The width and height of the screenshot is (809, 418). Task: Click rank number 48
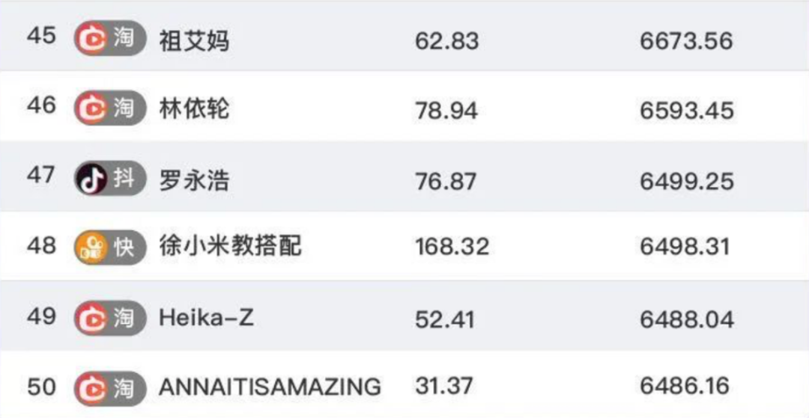pos(41,245)
